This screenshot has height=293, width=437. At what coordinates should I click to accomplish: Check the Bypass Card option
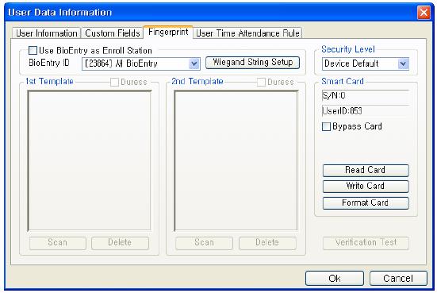(x=326, y=126)
